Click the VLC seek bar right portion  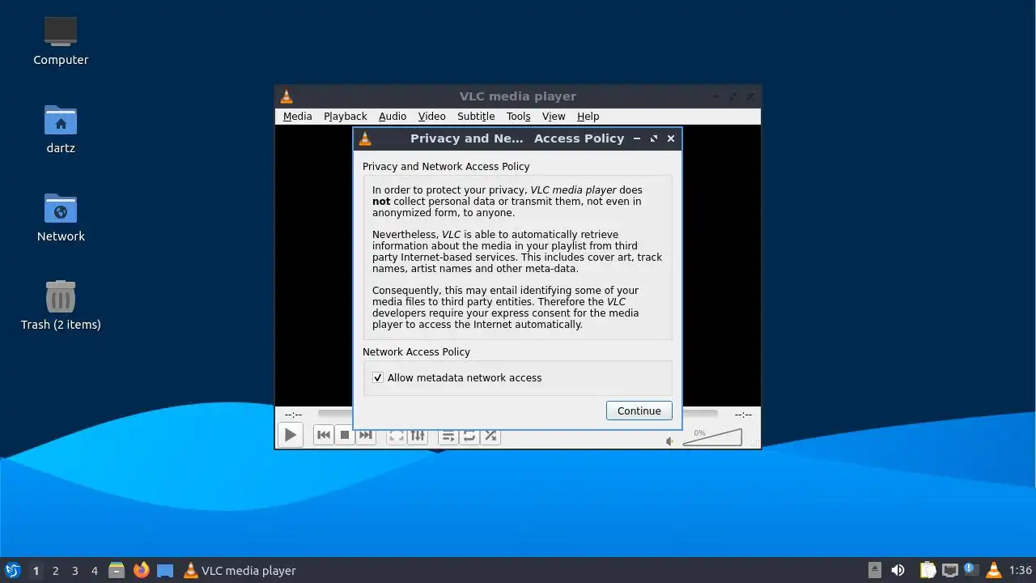pos(700,414)
